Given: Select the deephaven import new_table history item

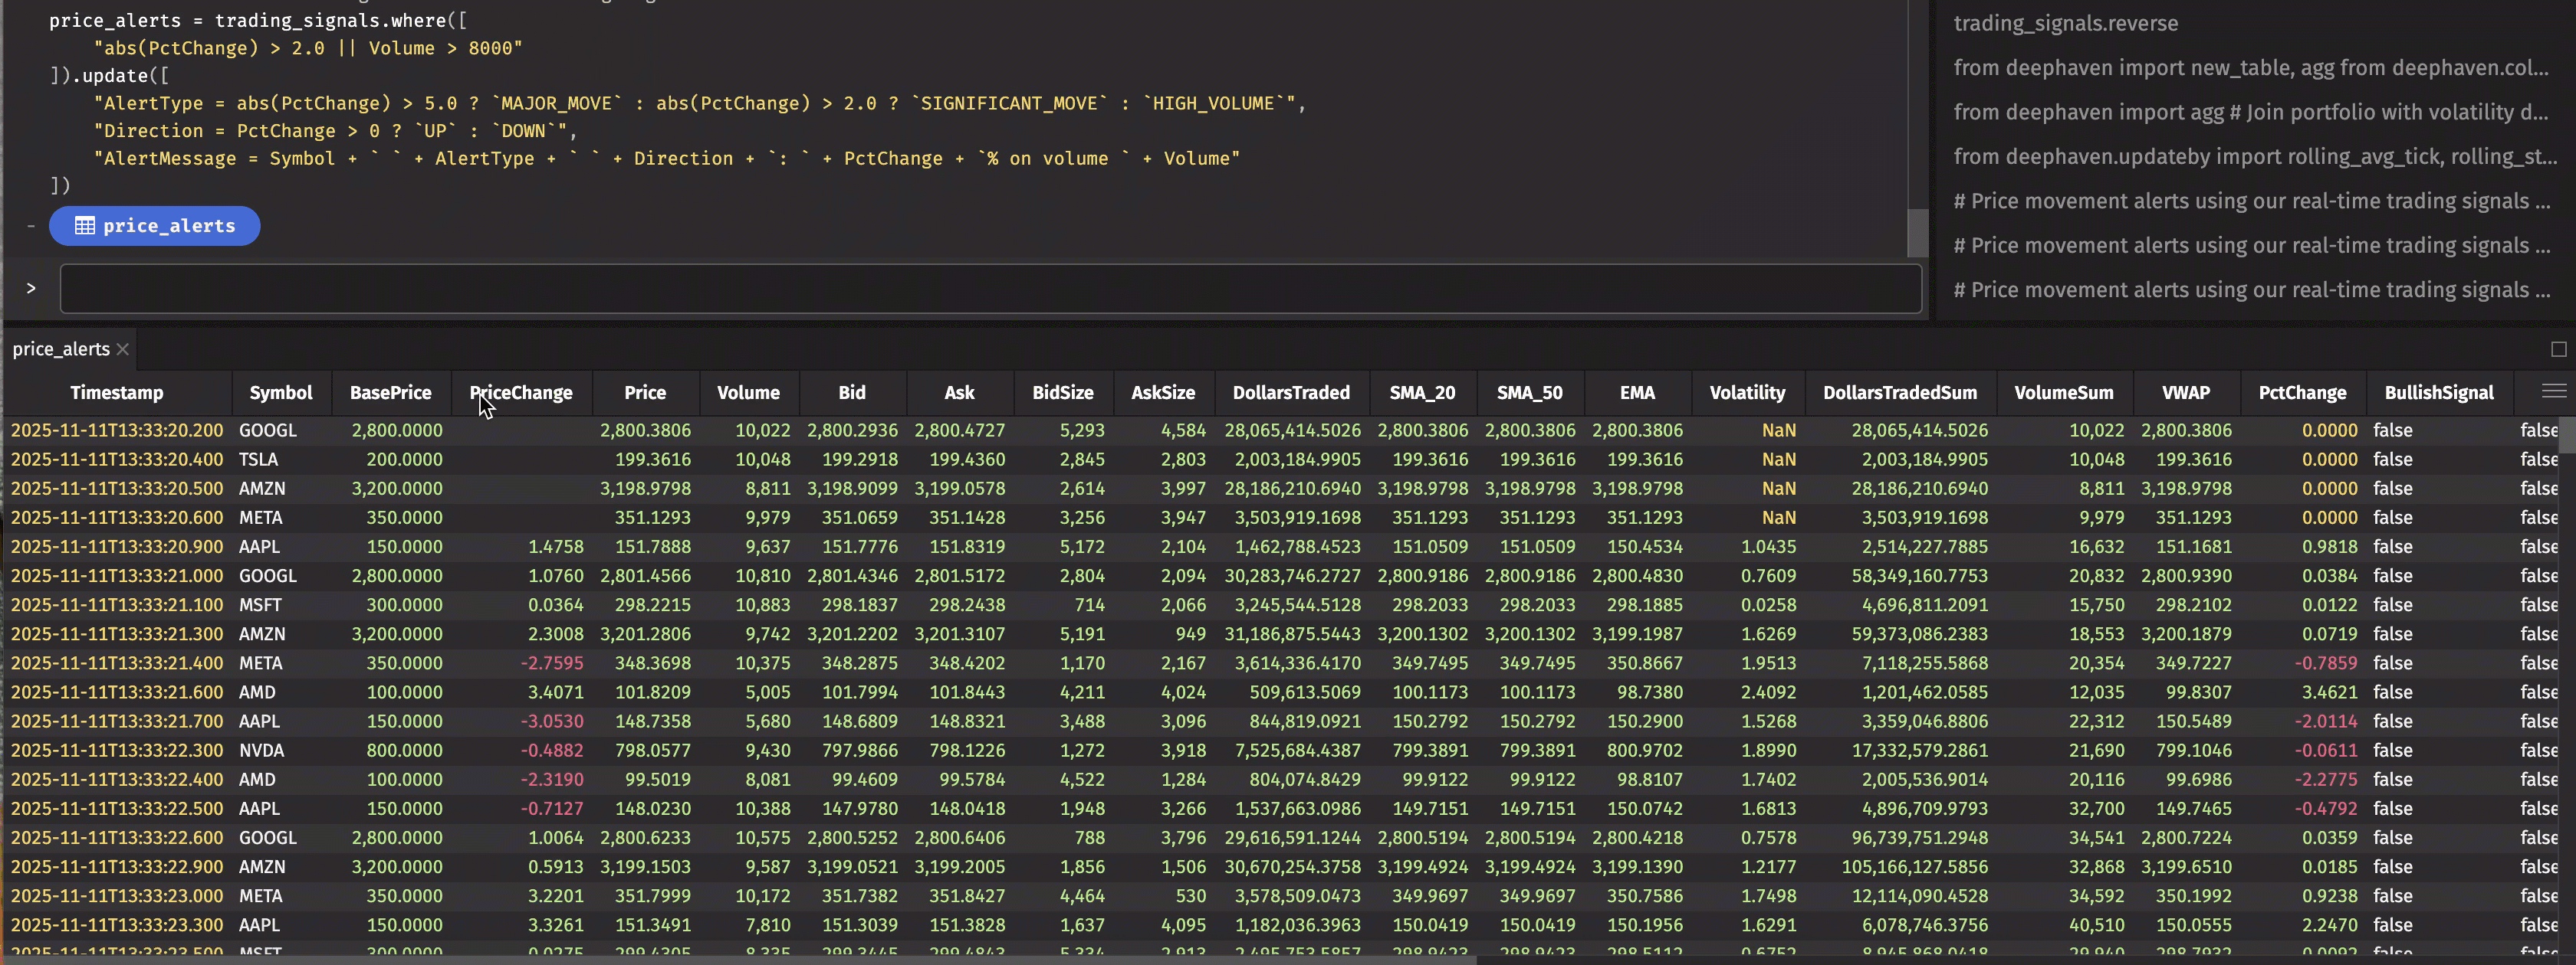Looking at the screenshot, I should pyautogui.click(x=2250, y=68).
